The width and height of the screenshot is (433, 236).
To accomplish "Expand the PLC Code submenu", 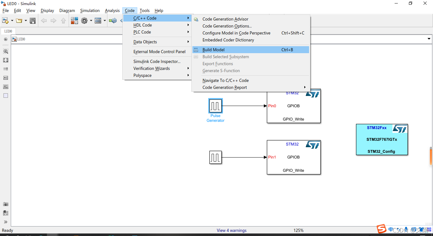I will (157, 32).
